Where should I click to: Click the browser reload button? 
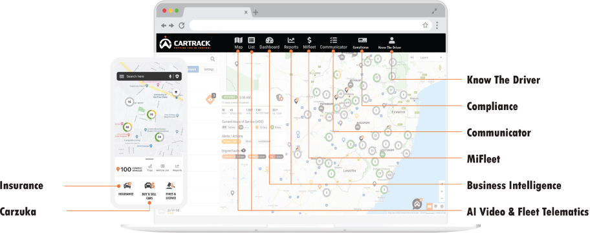[x=181, y=25]
